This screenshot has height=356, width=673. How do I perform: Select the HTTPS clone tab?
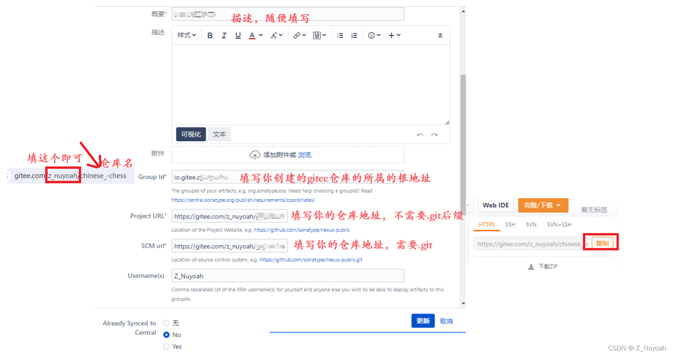[487, 225]
